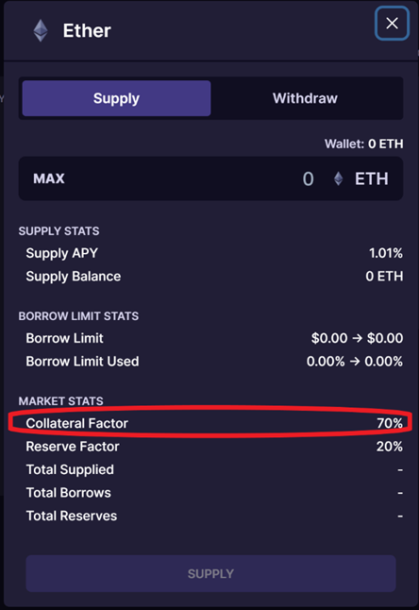Click the small ETH diamond icon in input
419x610 pixels.
pos(338,178)
